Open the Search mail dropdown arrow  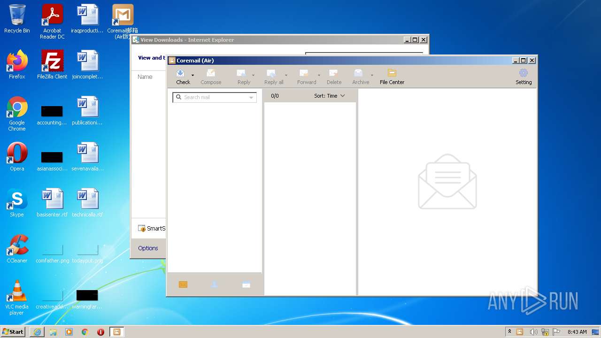(x=251, y=98)
